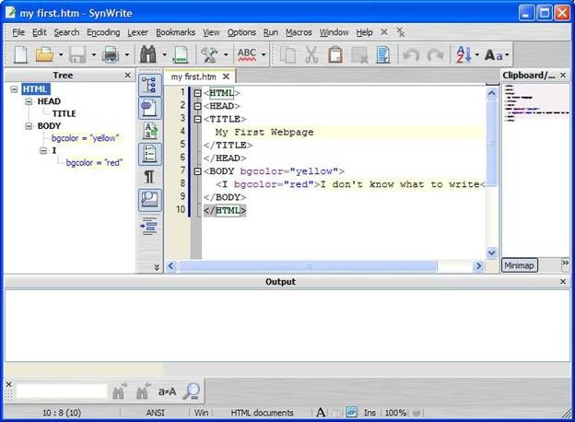
Task: Toggle non-printable characters pilcrow button
Action: click(148, 176)
